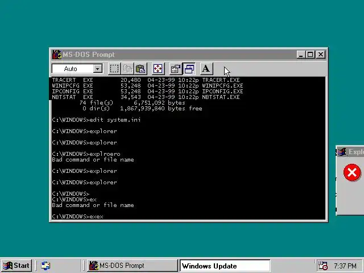Minimize the MS-DOS Prompt window
364x273 pixels.
301,55
